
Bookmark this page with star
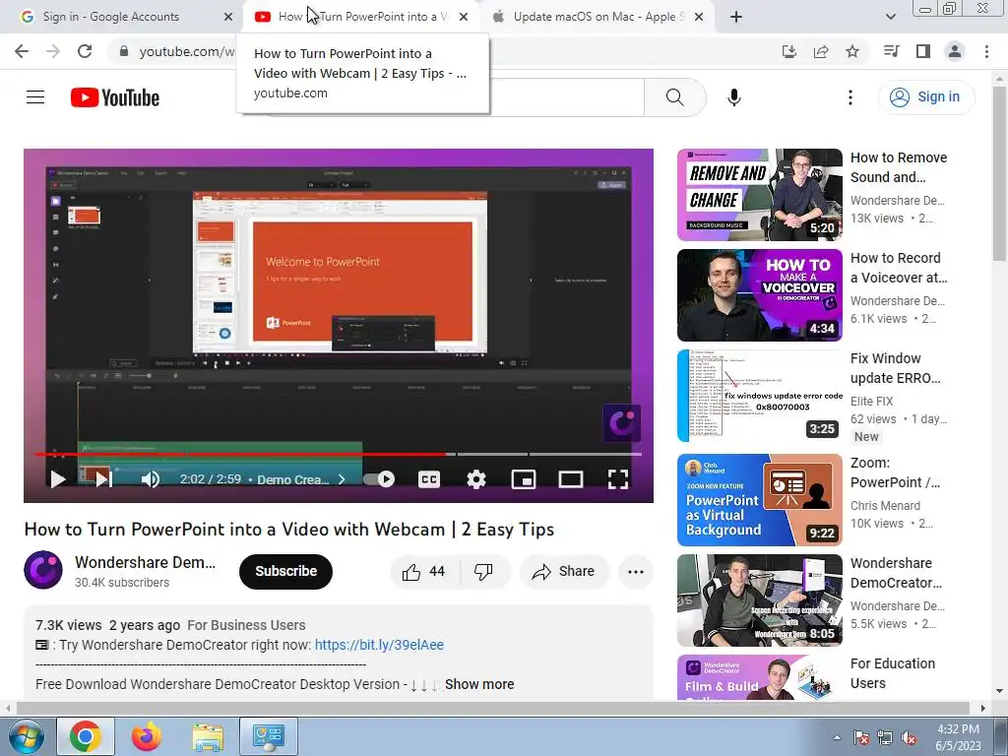click(x=852, y=51)
